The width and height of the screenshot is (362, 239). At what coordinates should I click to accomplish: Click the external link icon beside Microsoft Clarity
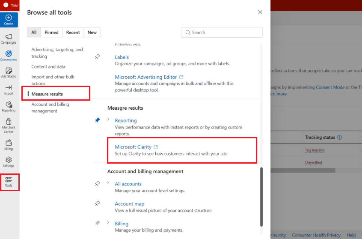(156, 147)
